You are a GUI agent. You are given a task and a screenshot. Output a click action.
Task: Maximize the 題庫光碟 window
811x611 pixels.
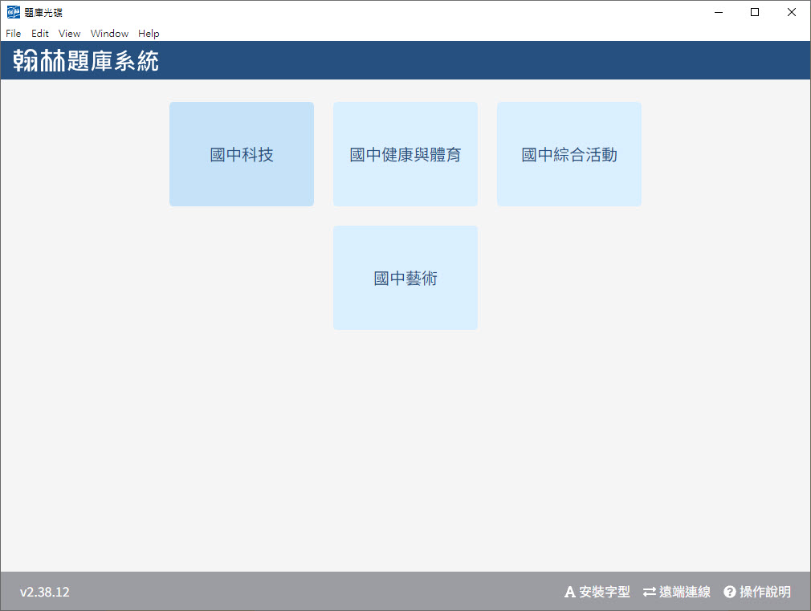pos(755,12)
